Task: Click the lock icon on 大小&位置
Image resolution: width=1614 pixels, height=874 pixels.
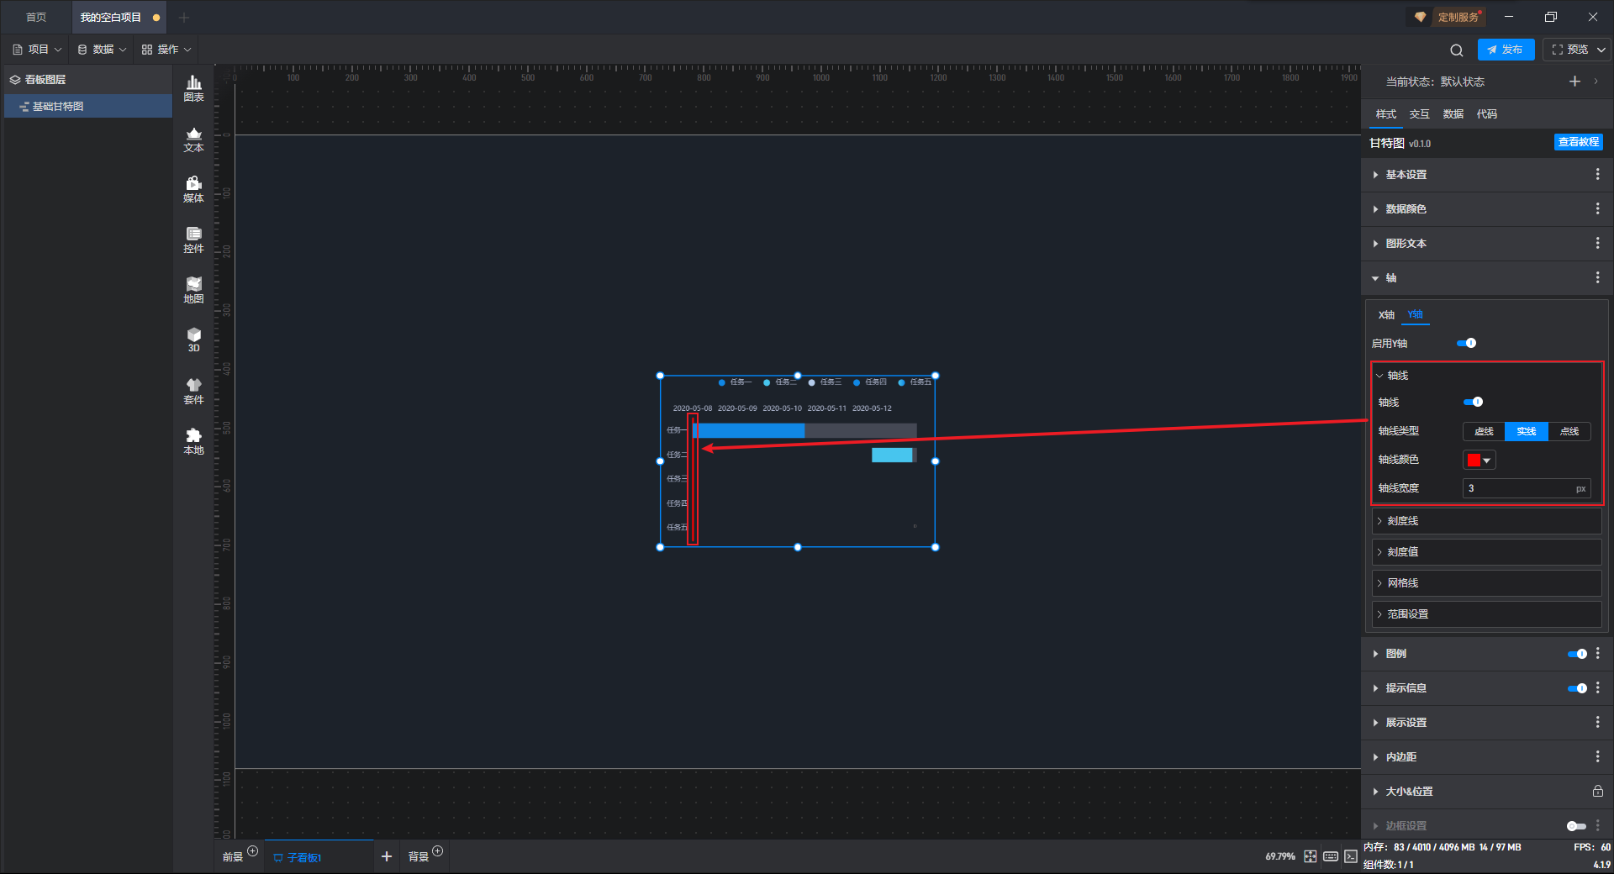Action: click(1597, 791)
